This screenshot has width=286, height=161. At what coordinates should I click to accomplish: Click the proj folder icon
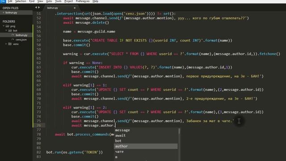(7, 26)
